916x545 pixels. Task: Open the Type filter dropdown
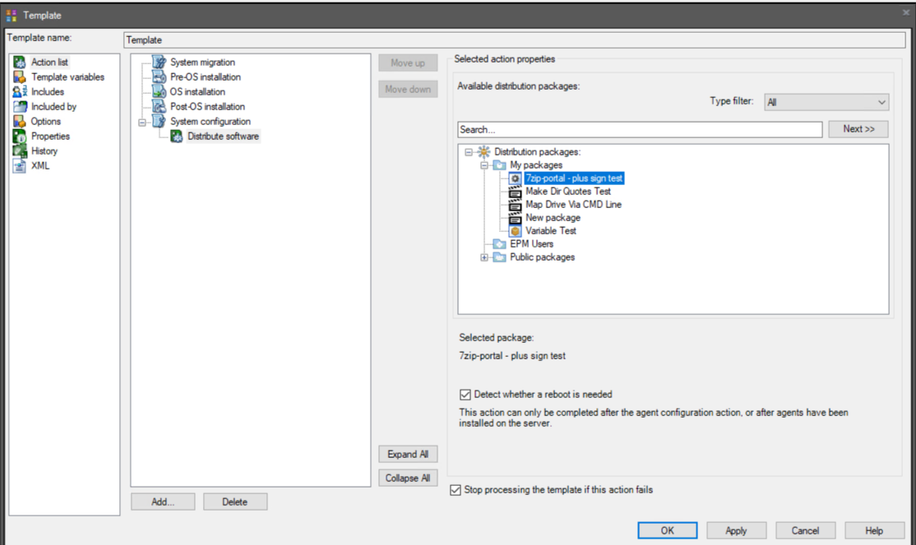[x=826, y=102]
